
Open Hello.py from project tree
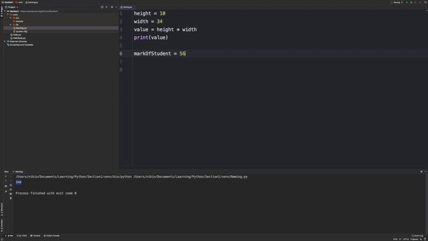coord(15,35)
